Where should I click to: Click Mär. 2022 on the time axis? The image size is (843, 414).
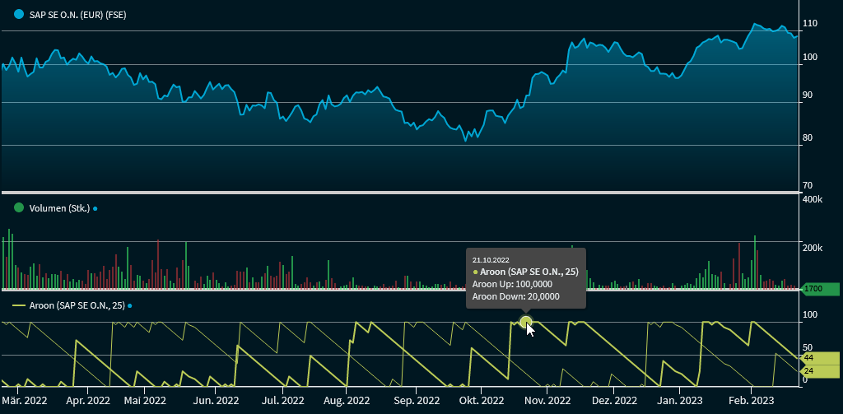(x=24, y=401)
